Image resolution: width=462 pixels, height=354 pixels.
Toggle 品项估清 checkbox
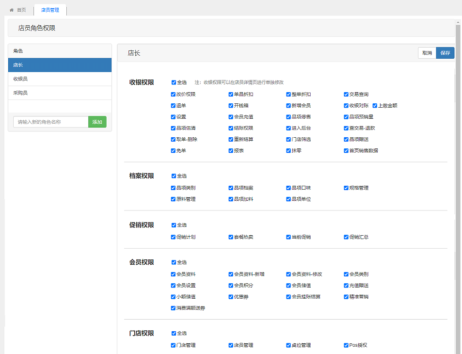(x=173, y=128)
